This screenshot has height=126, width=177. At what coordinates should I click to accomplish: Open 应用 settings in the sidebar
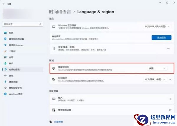click(23, 58)
